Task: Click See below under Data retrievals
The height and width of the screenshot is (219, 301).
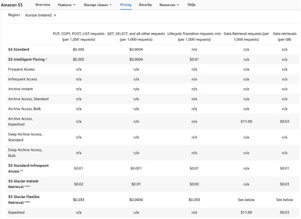Action: [x=284, y=199]
